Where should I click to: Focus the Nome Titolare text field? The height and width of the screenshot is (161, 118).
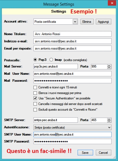click(72, 34)
